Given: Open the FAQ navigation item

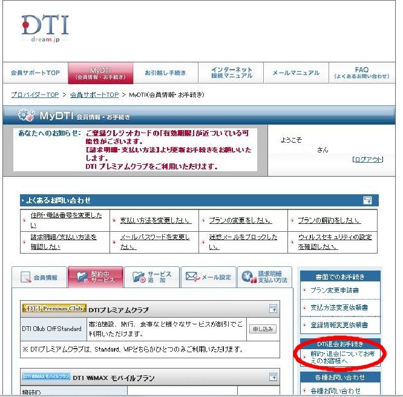Looking at the screenshot, I should (x=361, y=73).
